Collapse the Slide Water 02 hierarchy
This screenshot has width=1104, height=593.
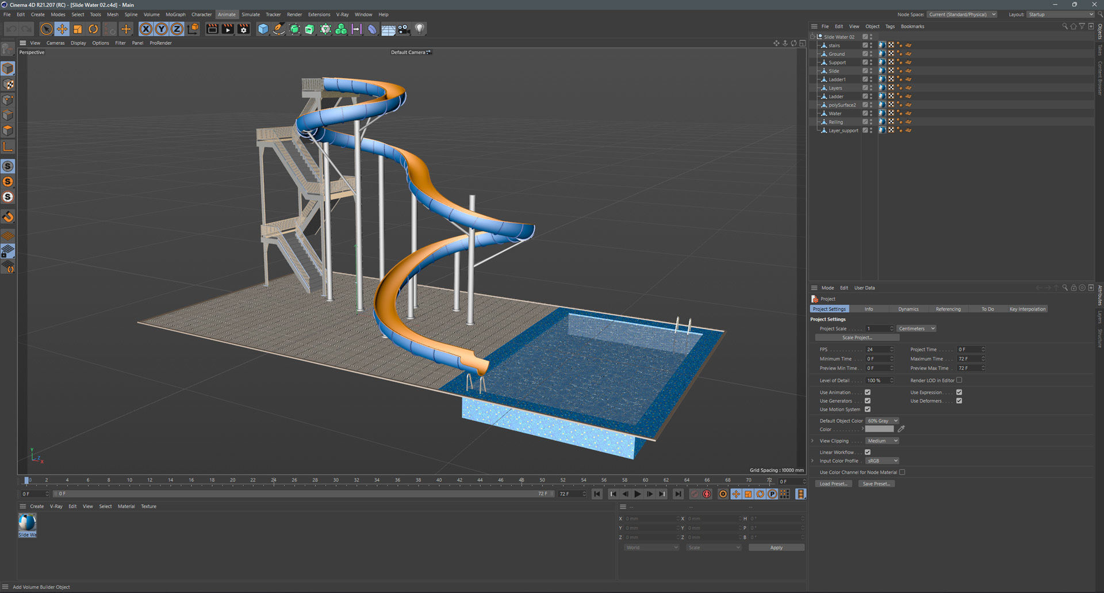point(813,37)
